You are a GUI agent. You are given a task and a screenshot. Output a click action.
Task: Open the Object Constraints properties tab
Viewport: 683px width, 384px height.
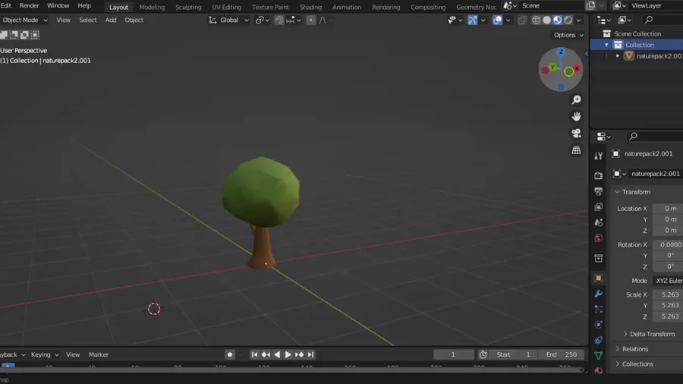pyautogui.click(x=599, y=340)
